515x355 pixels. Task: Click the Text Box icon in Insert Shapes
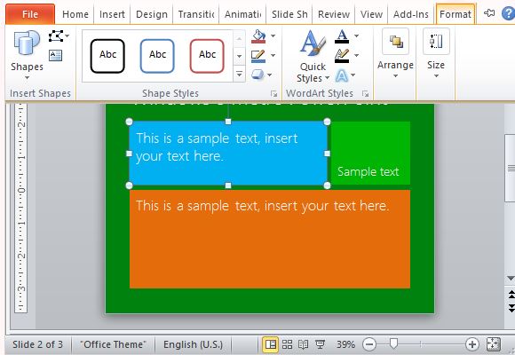click(56, 56)
